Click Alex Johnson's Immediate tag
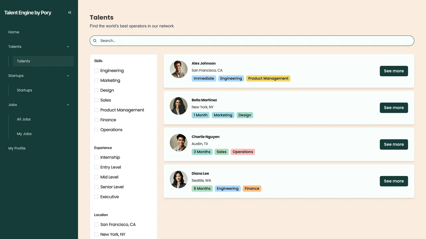Viewport: 426px width, 239px height. coord(204,78)
